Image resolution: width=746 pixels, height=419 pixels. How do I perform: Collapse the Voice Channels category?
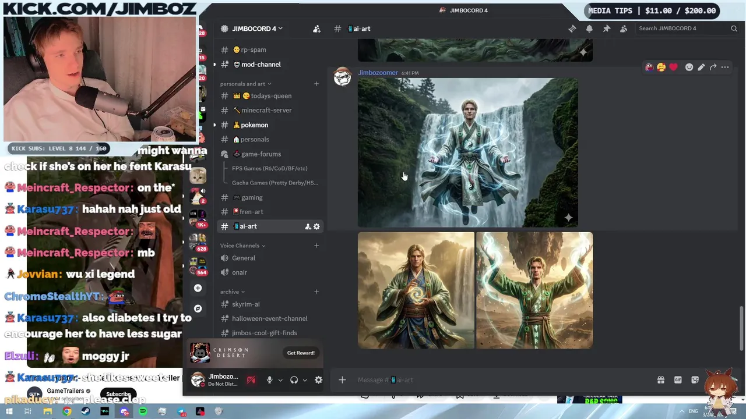pyautogui.click(x=242, y=246)
